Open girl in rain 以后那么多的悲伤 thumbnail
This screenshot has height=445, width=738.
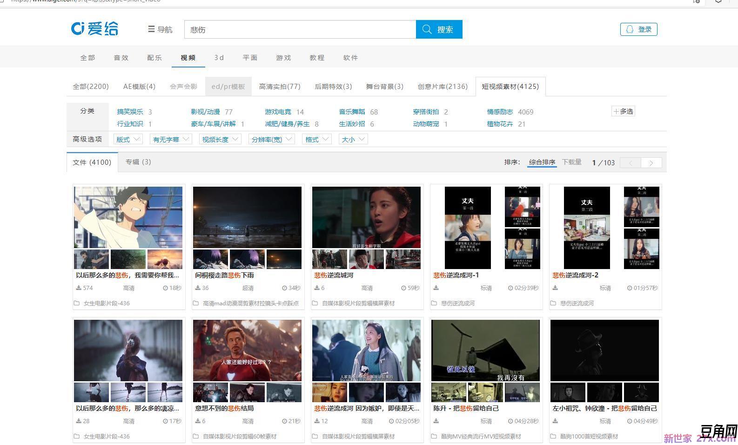tap(128, 351)
